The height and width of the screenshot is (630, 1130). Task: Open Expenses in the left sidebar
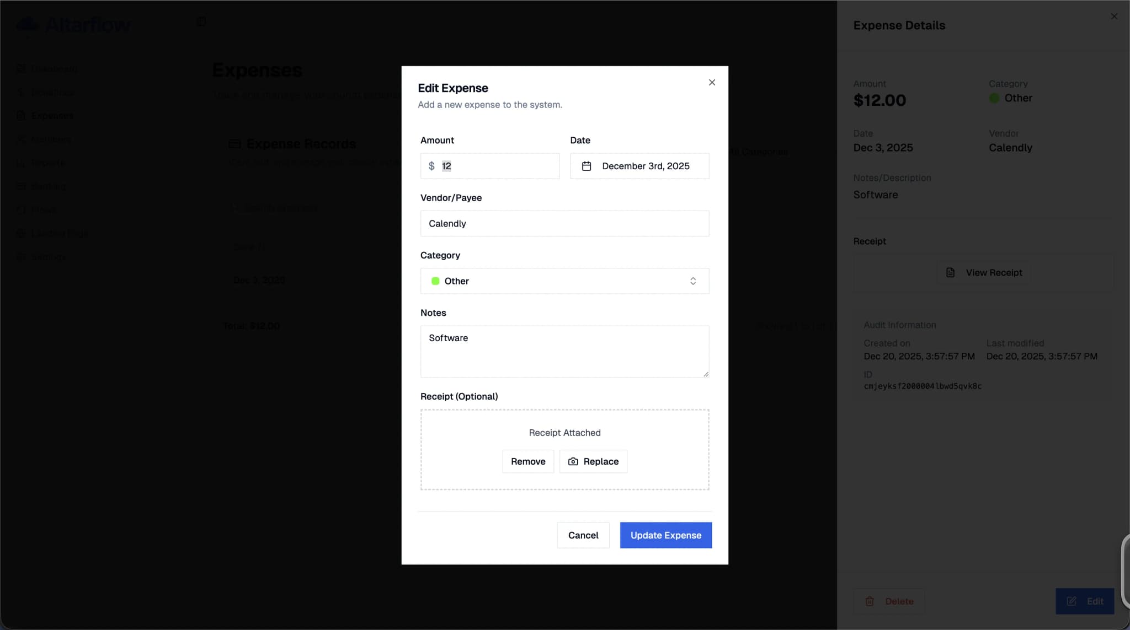coord(52,116)
